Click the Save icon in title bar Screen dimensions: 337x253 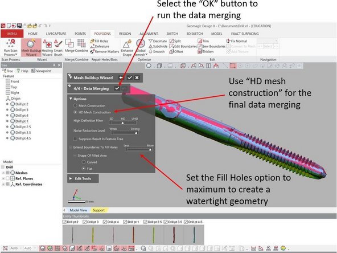coord(19,26)
